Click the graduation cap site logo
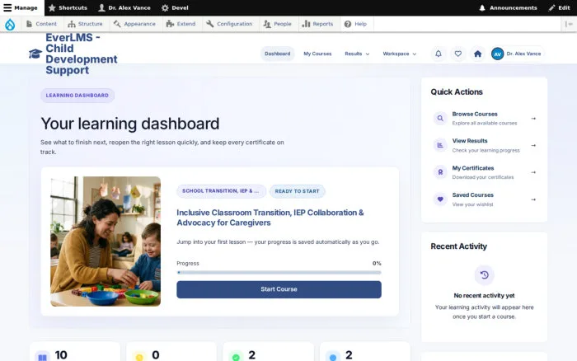Image resolution: width=577 pixels, height=361 pixels. (35, 54)
